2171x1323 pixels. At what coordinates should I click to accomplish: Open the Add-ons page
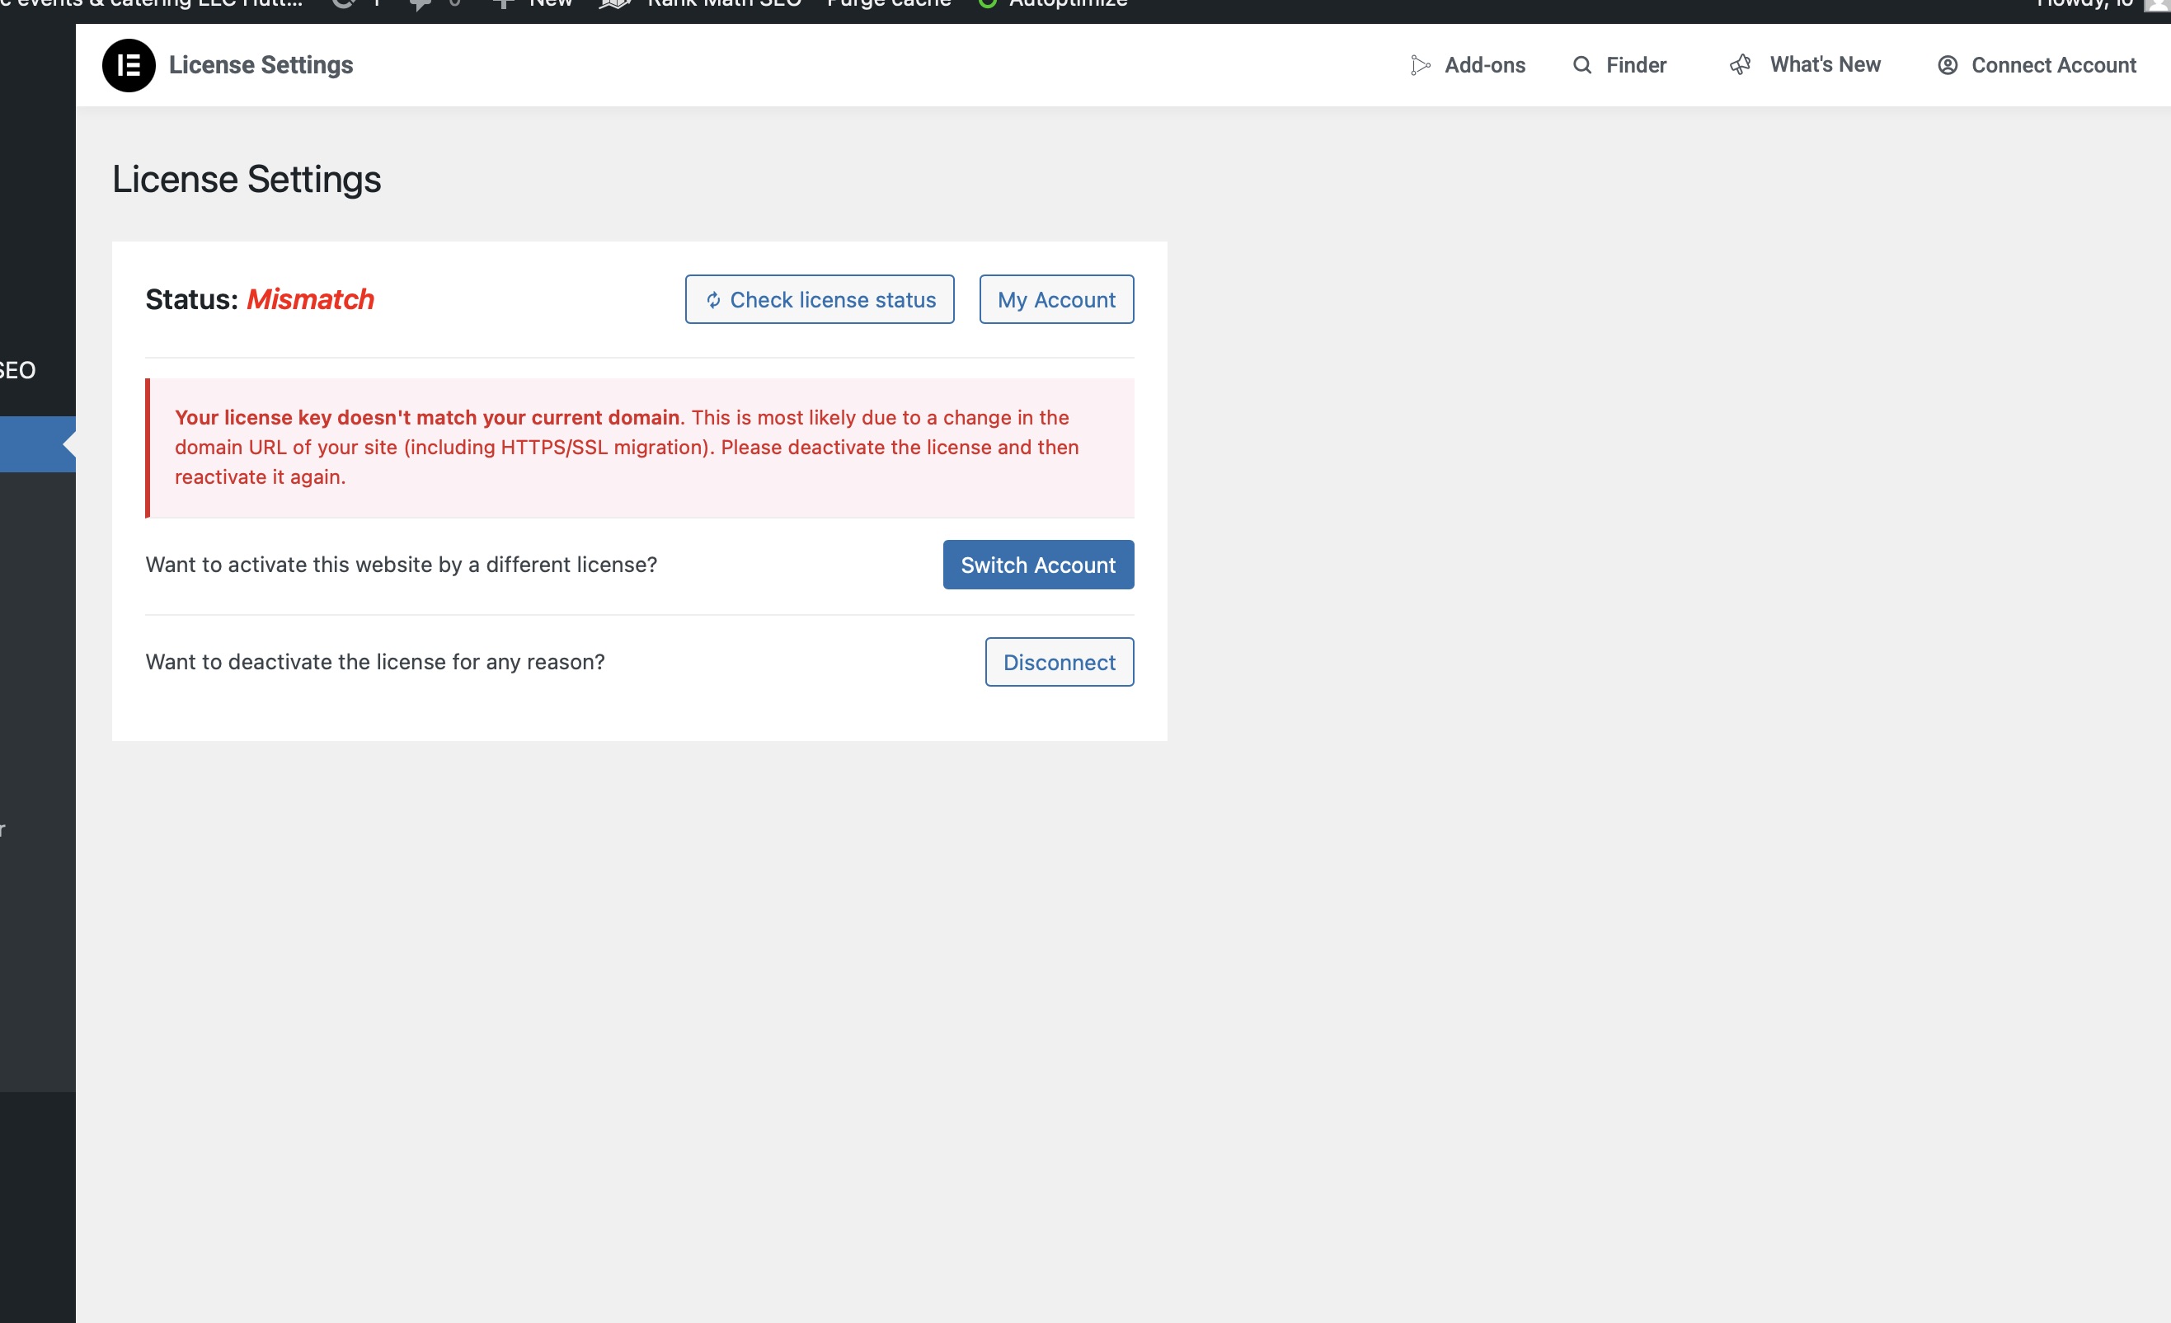(1484, 65)
